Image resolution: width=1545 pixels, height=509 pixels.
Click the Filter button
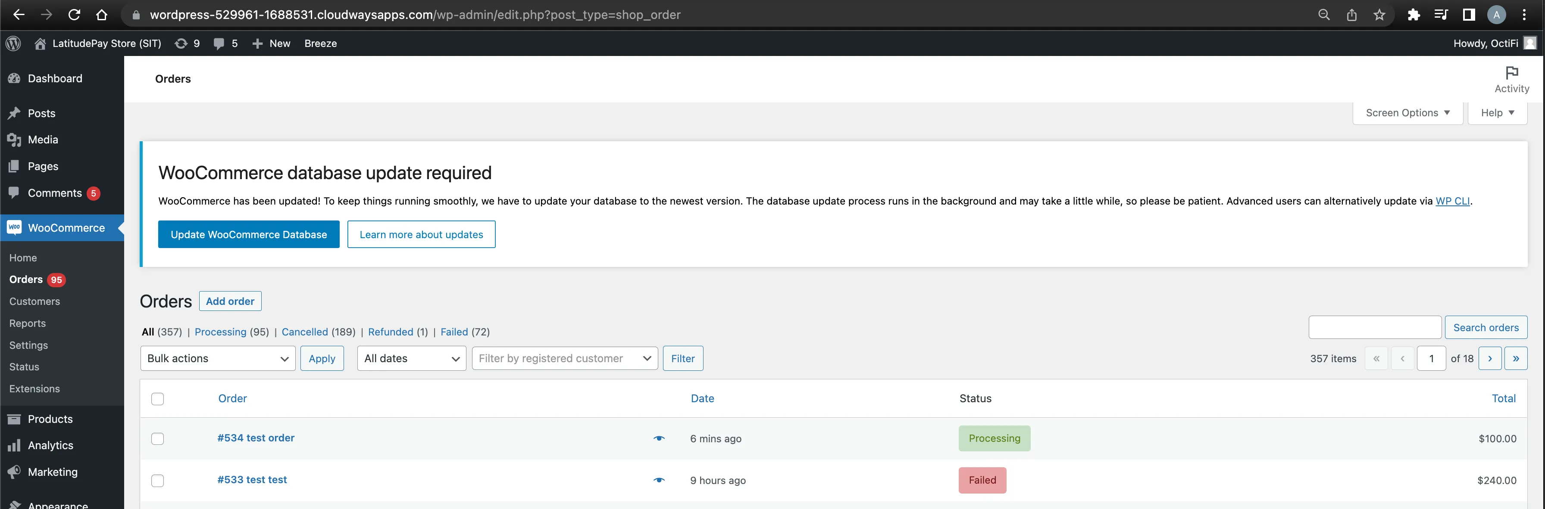point(683,359)
